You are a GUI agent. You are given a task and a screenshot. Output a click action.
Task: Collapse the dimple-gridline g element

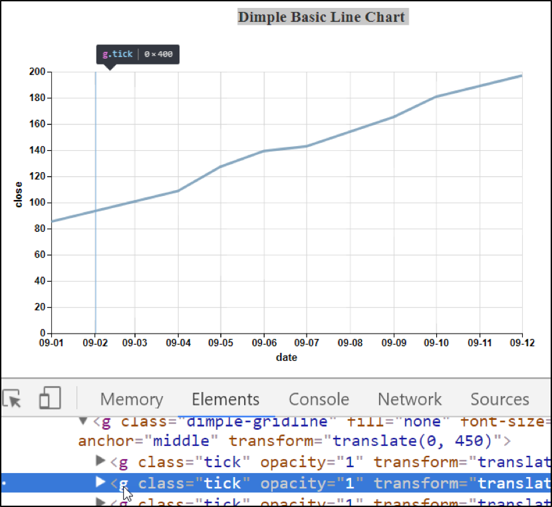83,421
